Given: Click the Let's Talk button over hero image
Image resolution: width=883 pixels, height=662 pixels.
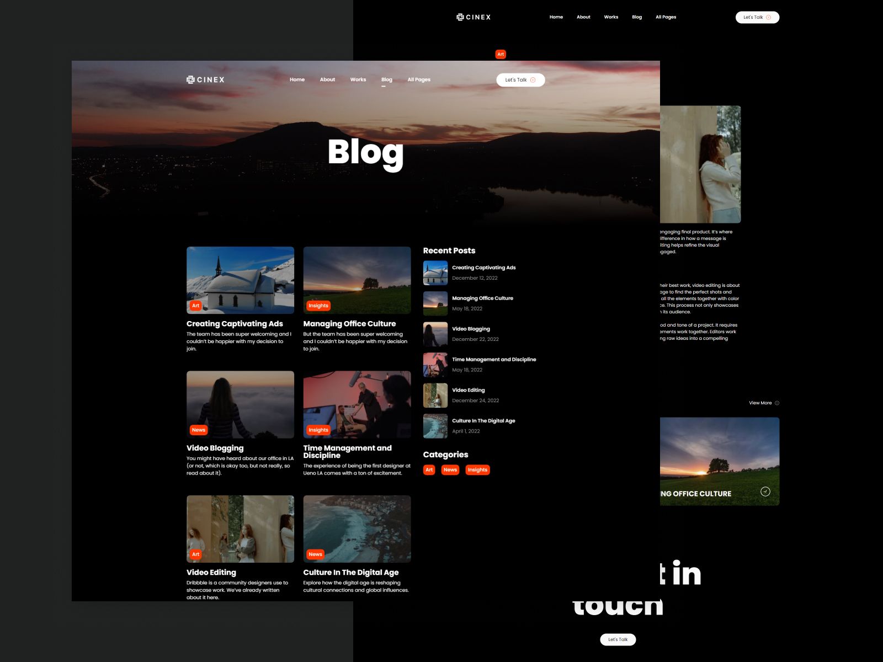Looking at the screenshot, I should [x=520, y=80].
